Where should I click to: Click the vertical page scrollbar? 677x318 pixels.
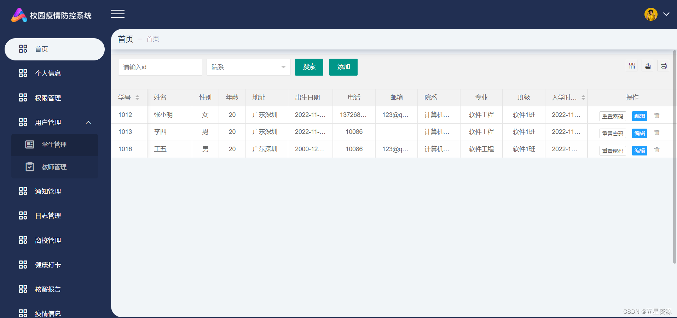point(675,157)
